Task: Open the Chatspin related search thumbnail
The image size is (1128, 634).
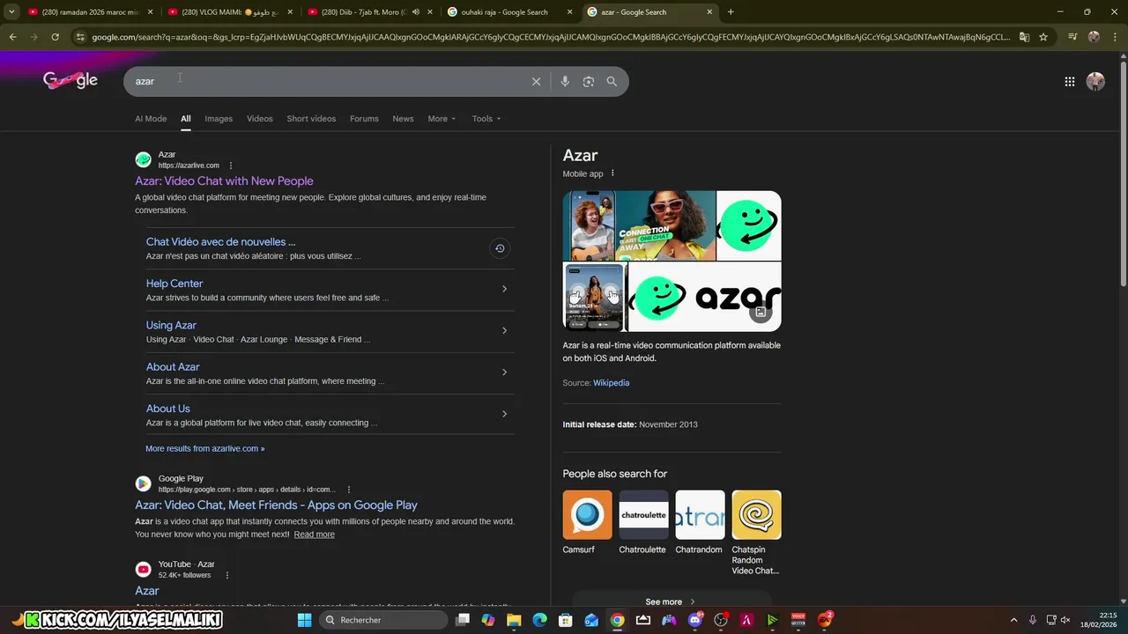Action: [756, 515]
